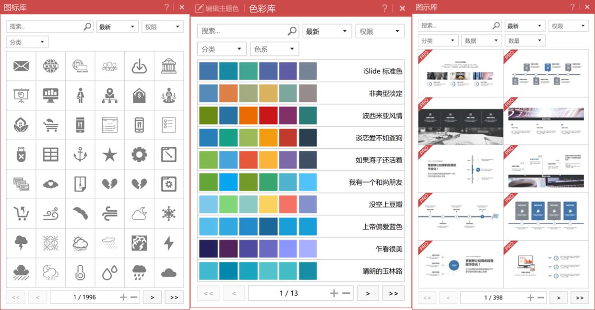
Task: Select the star icon
Action: (110, 155)
